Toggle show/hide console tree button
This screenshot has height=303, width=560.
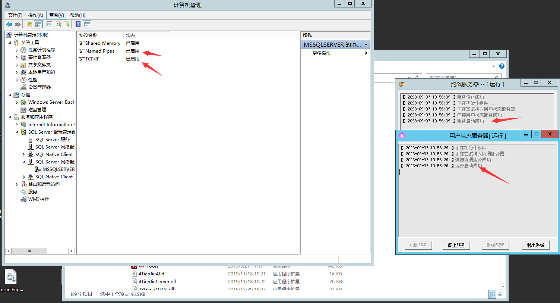tap(38, 25)
